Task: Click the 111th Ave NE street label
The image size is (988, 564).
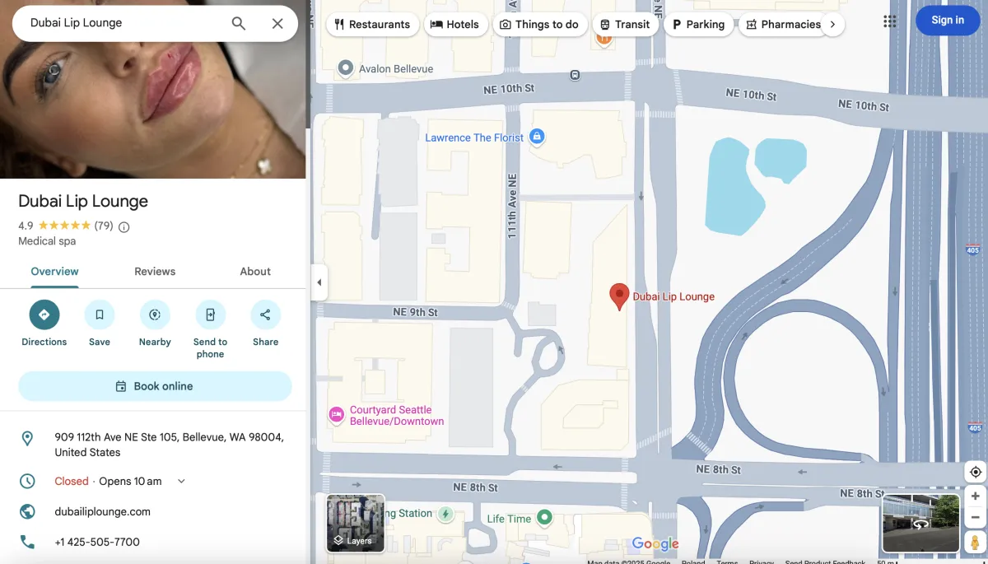Action: tap(512, 206)
